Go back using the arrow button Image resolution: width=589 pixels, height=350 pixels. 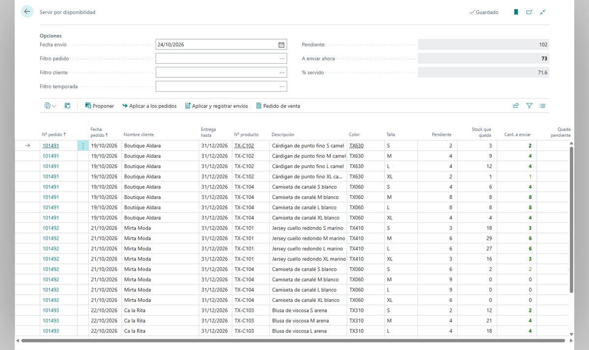[x=27, y=12]
